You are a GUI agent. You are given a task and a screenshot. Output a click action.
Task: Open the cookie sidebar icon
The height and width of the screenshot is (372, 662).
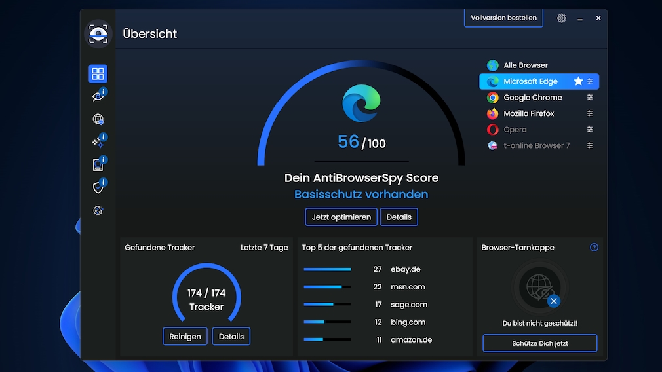pyautogui.click(x=98, y=210)
